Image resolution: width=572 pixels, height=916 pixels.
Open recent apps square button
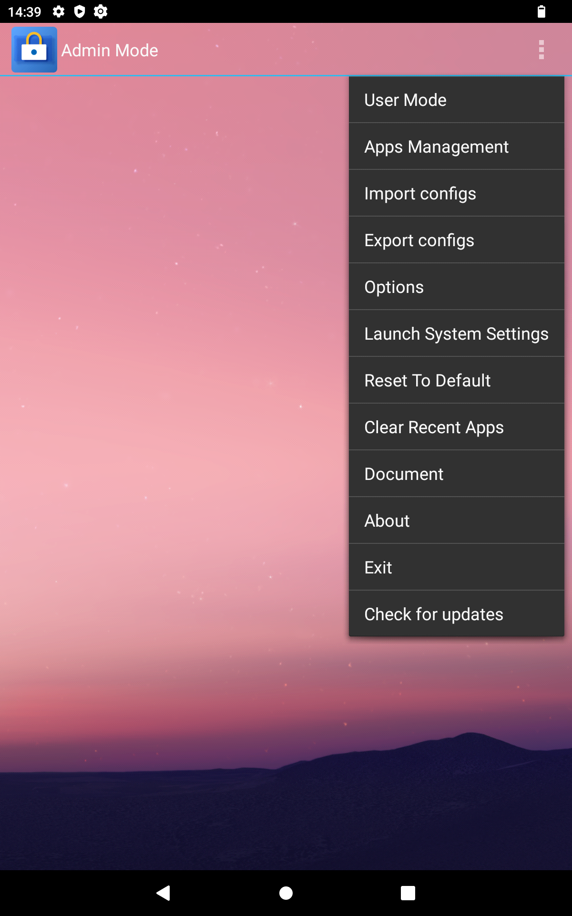[x=408, y=893]
